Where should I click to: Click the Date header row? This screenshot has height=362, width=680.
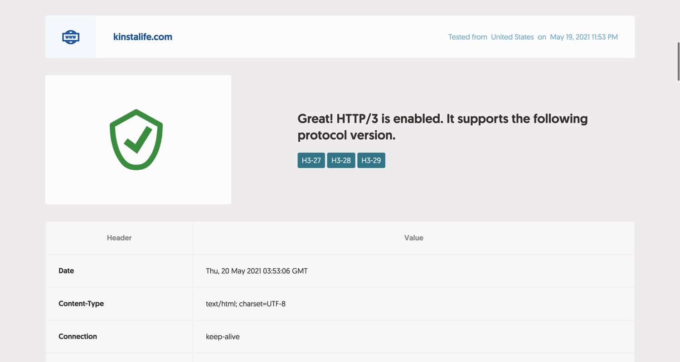coord(66,271)
